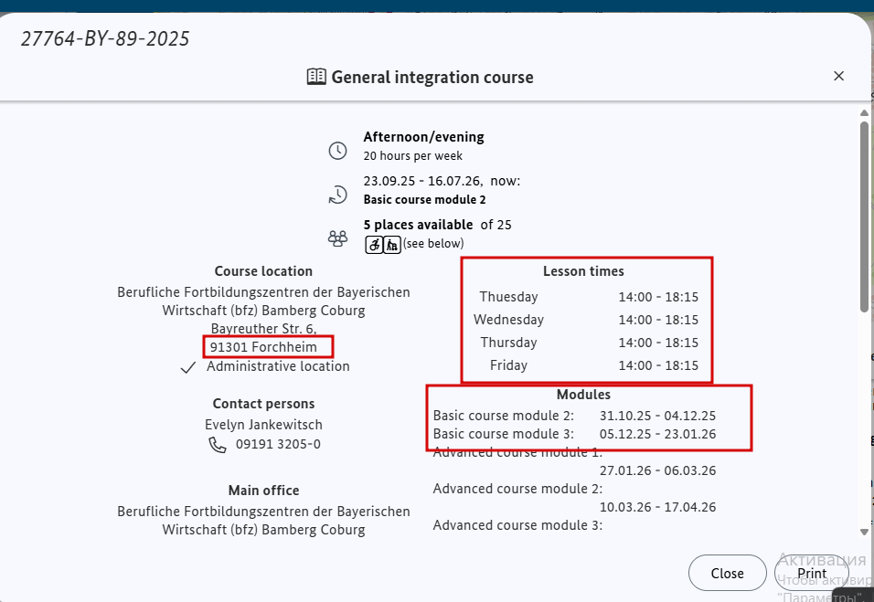Click the Close button at the bottom

(x=727, y=573)
